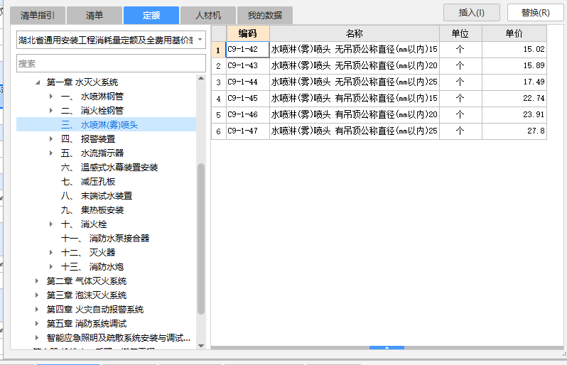
Task: Select 十一、消防水泵接合器 item
Action: 105,238
